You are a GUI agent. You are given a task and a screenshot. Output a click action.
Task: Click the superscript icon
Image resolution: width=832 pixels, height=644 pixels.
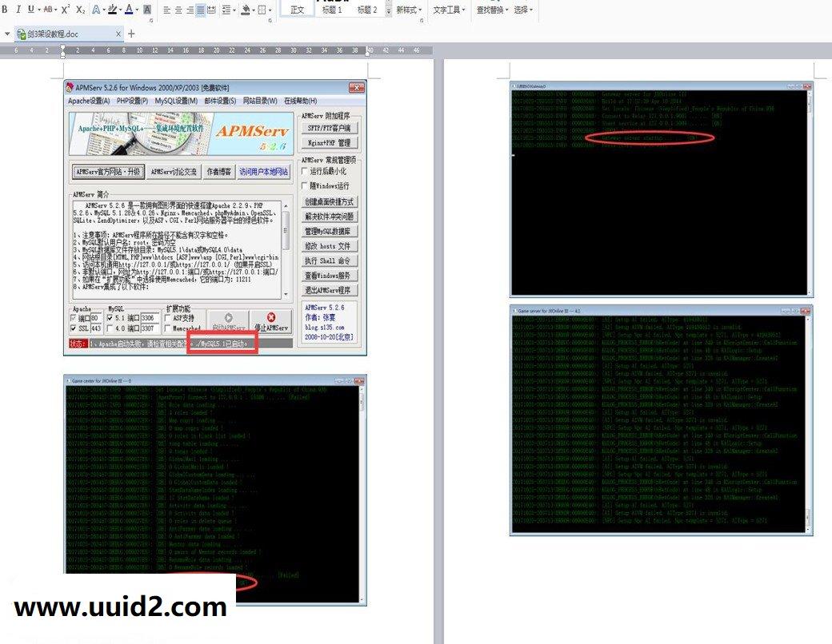coord(66,10)
